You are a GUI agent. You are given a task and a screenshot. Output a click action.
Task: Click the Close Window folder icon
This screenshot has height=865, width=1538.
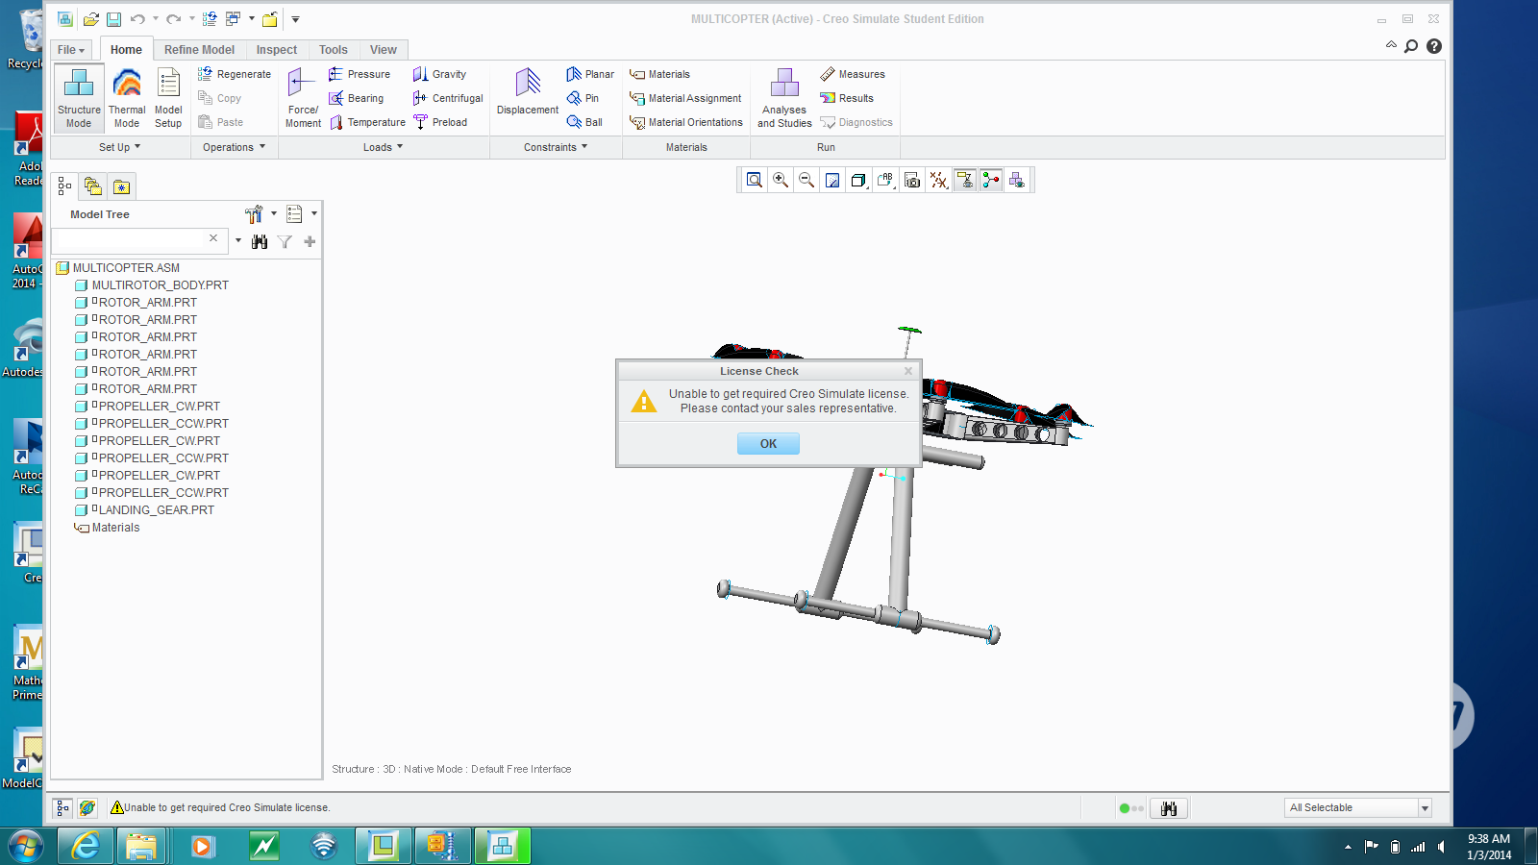coord(270,19)
